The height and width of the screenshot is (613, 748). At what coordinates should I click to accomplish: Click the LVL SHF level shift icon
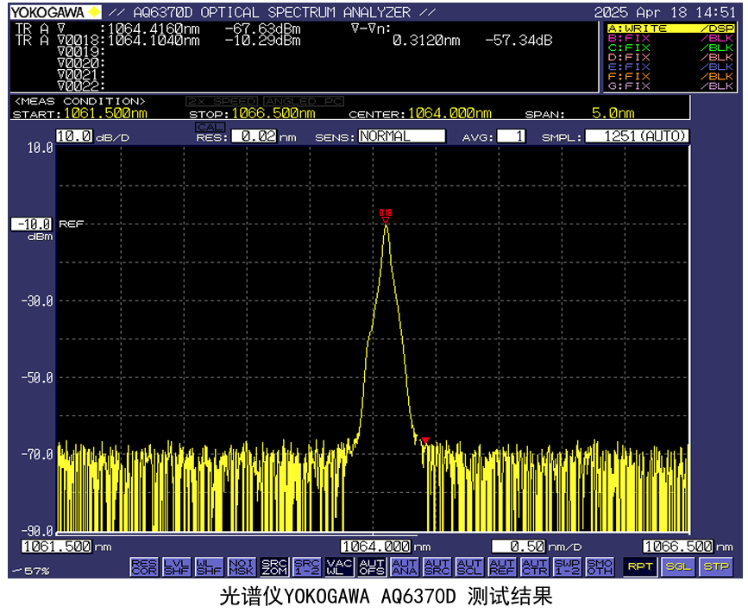point(176,566)
